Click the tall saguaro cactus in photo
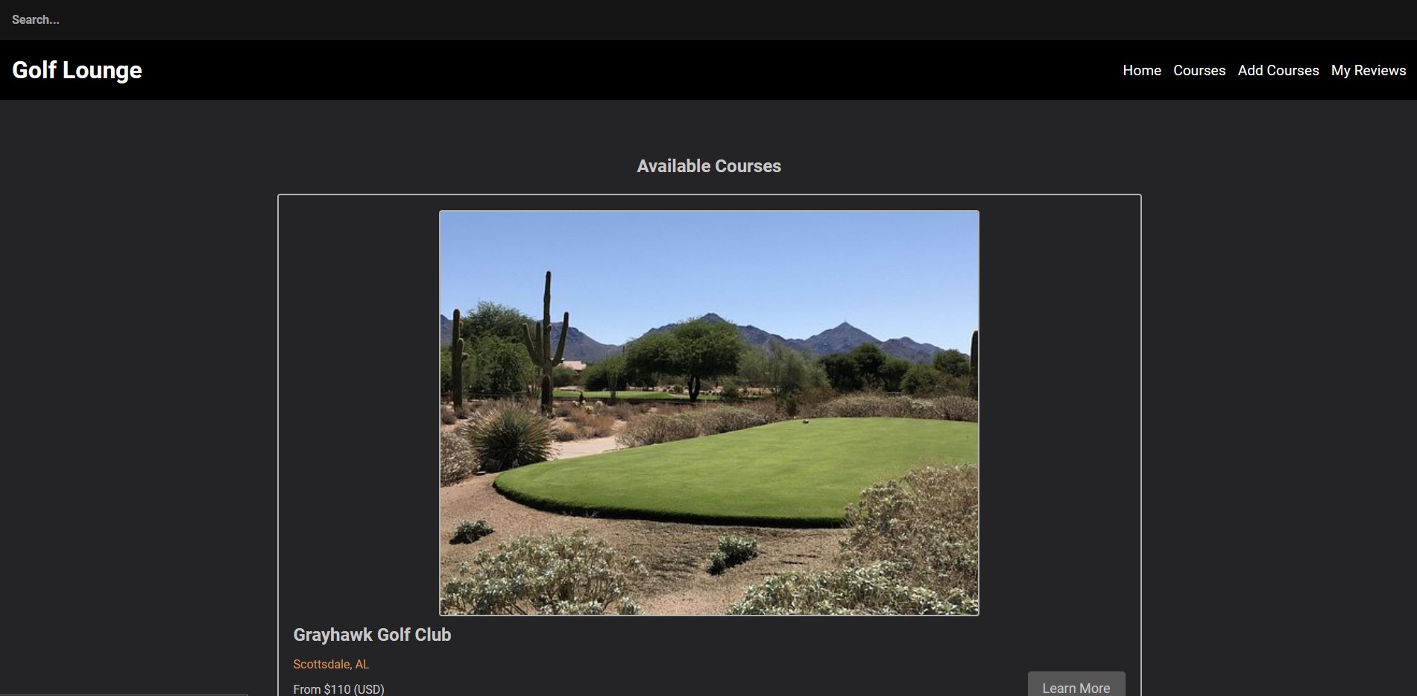 click(x=548, y=339)
